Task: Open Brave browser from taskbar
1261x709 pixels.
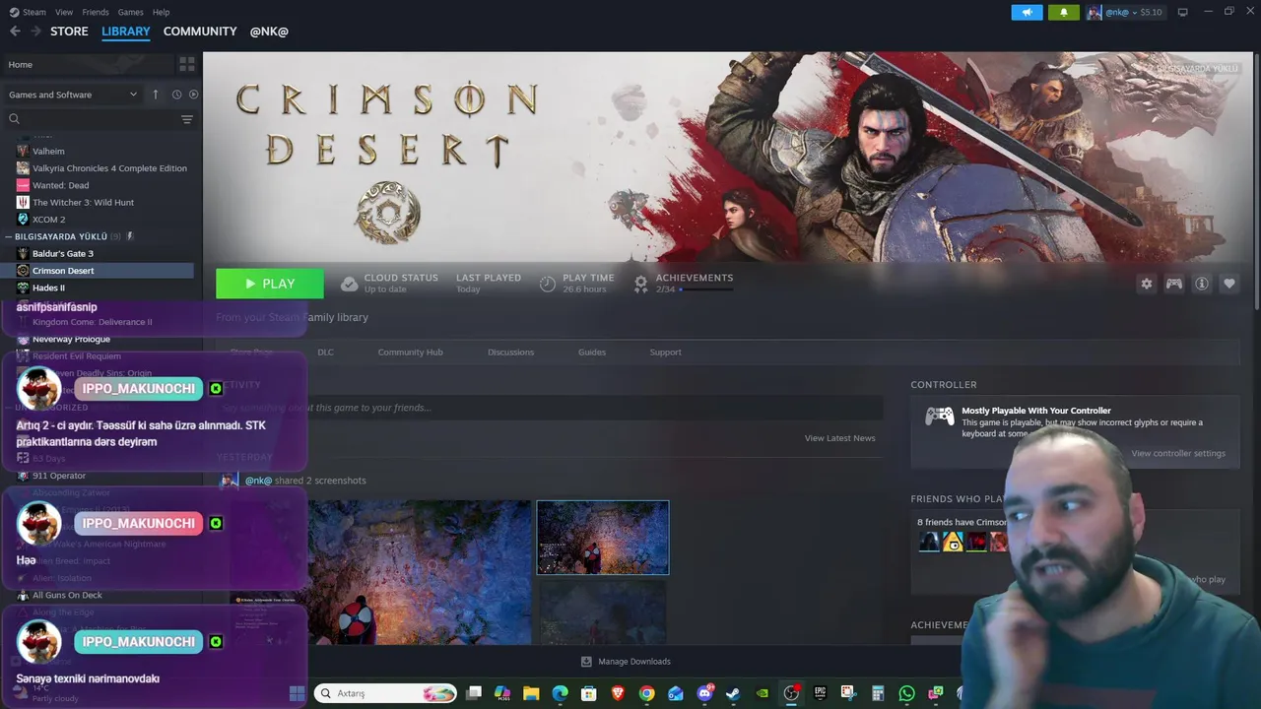Action: tap(618, 693)
